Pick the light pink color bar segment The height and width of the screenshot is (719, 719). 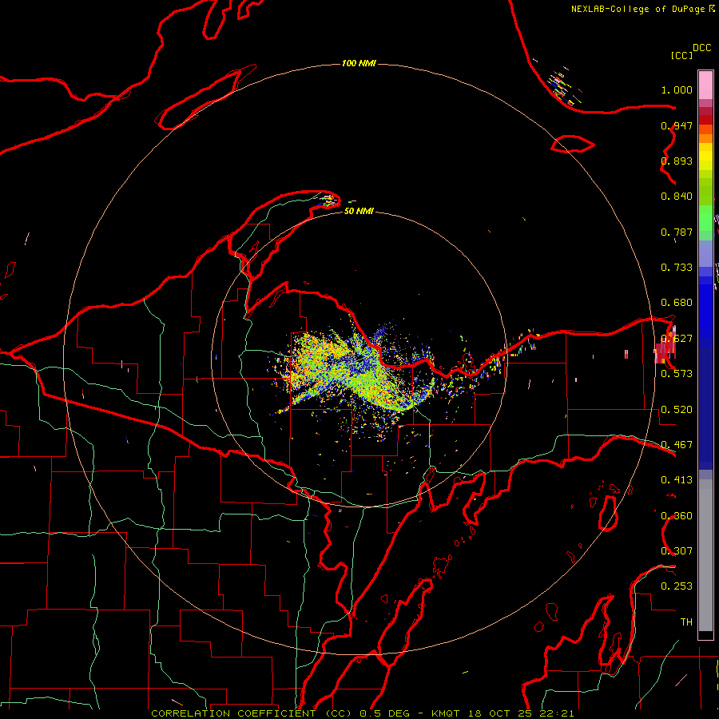point(705,85)
